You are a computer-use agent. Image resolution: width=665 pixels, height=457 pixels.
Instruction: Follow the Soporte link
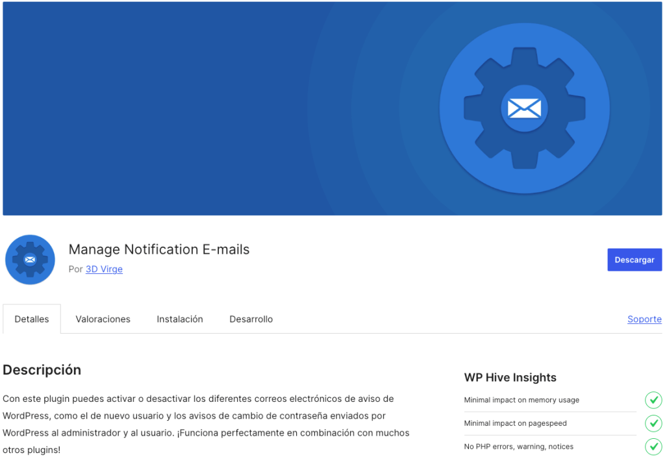click(x=644, y=319)
